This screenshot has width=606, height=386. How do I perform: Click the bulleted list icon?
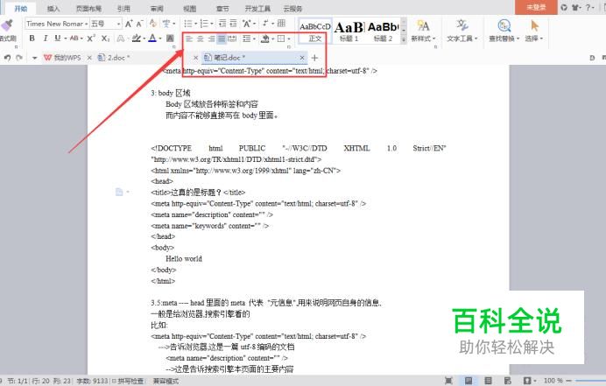pyautogui.click(x=188, y=24)
